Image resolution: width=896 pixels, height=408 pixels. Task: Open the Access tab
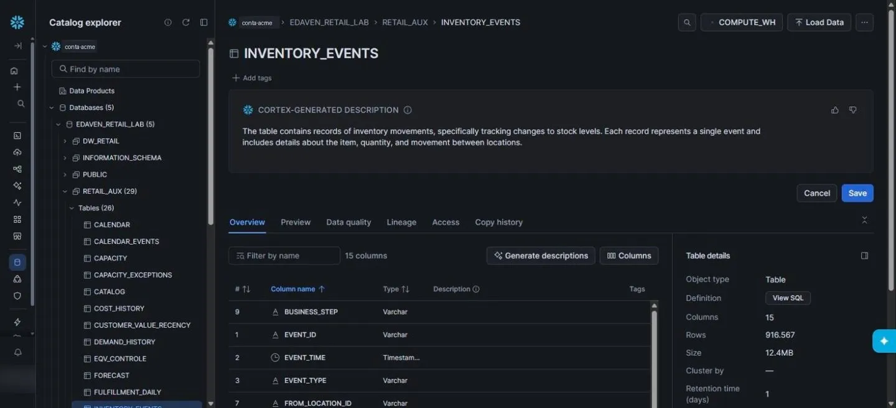[x=446, y=222]
